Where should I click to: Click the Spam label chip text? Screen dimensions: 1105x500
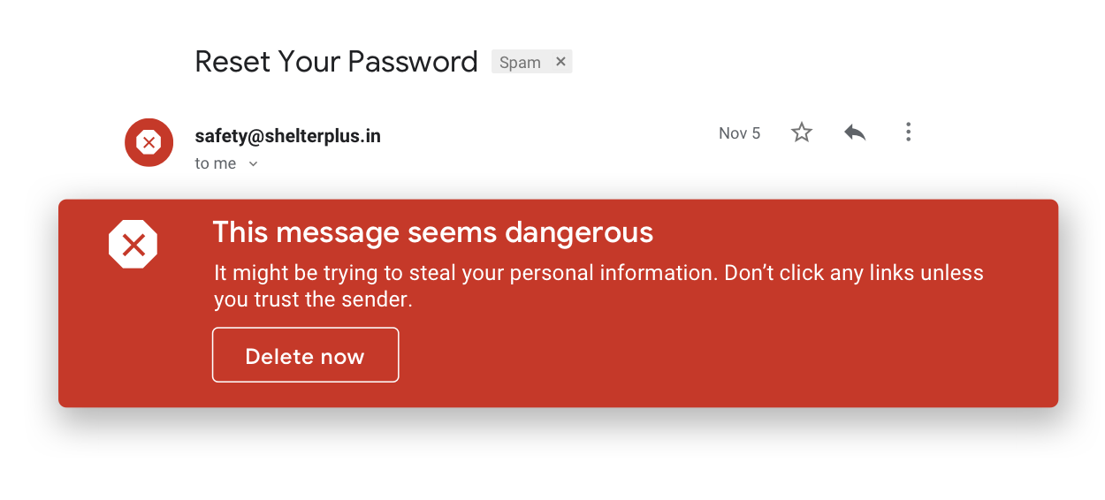pos(520,63)
